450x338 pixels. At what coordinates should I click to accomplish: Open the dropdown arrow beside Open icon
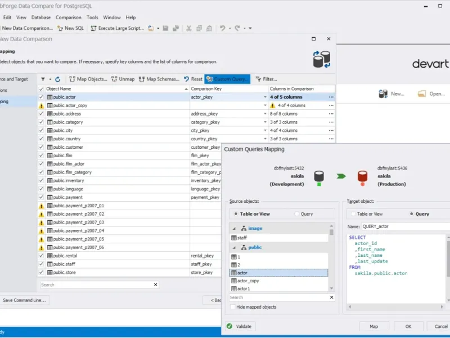[x=158, y=28]
